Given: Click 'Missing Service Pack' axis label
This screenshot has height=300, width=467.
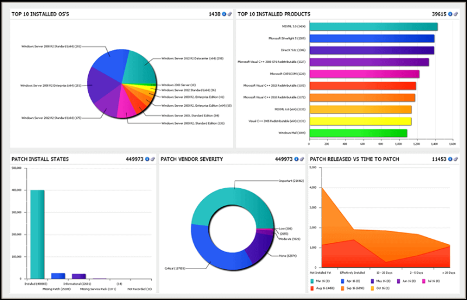Looking at the screenshot, I should point(98,289).
